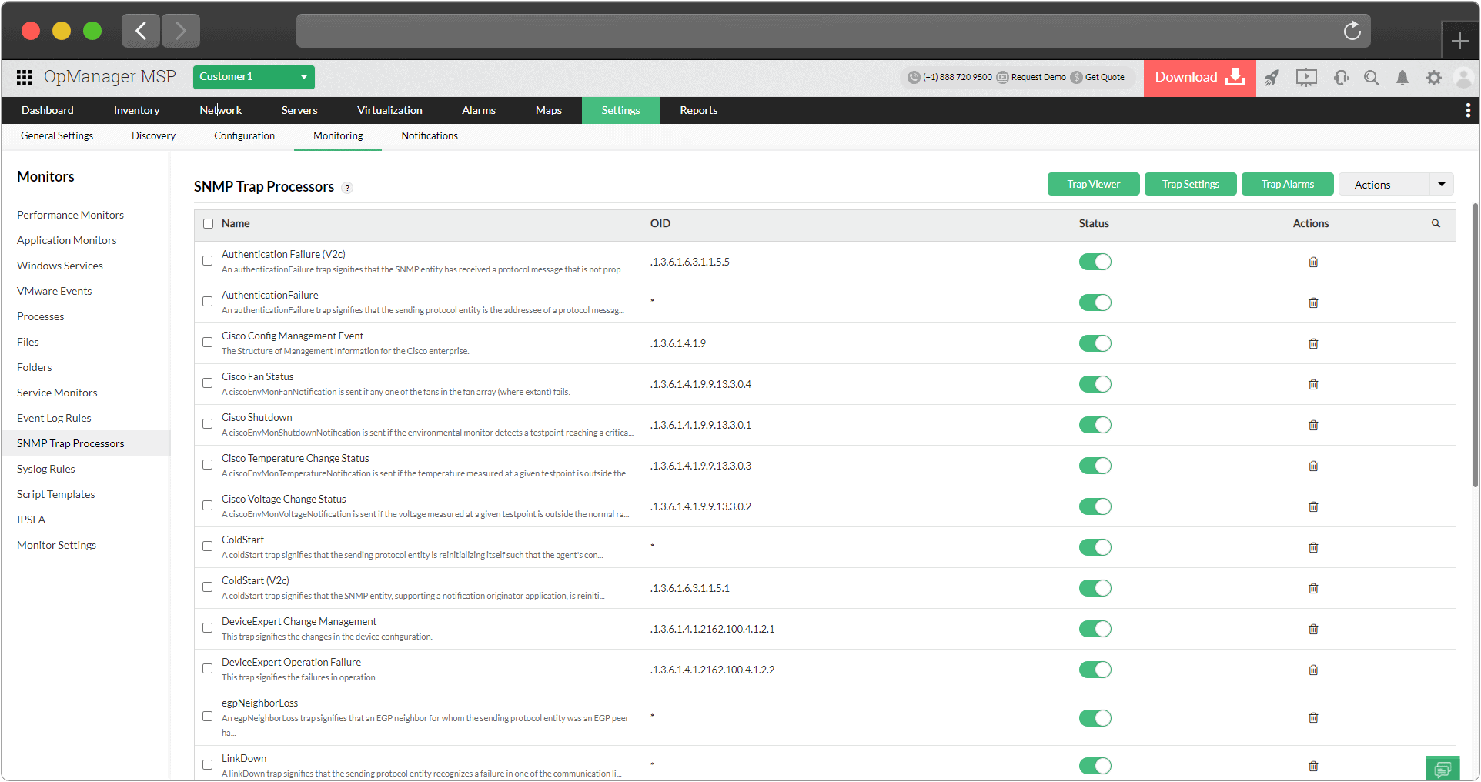
Task: Tick the select-all checkbox in Name header
Action: coord(208,224)
